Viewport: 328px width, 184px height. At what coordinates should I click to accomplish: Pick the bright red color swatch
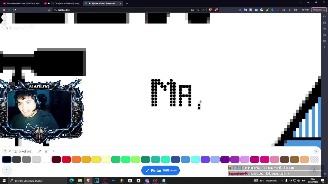pyautogui.click(x=66, y=159)
